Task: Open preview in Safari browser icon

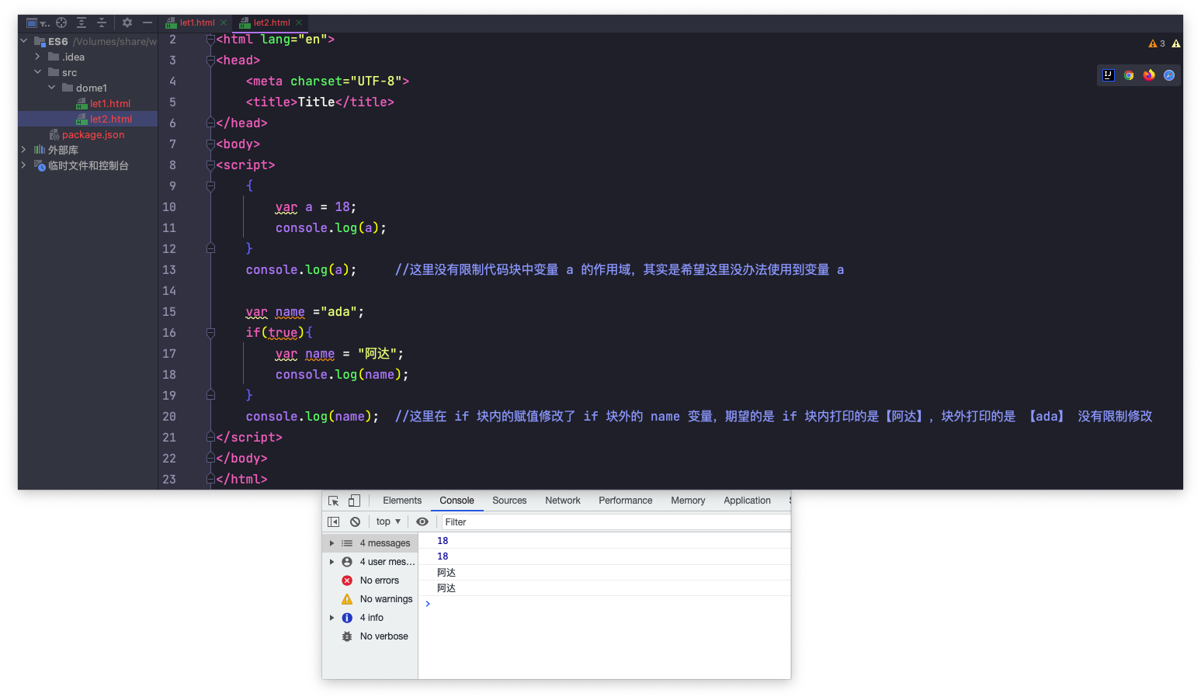Action: point(1169,75)
